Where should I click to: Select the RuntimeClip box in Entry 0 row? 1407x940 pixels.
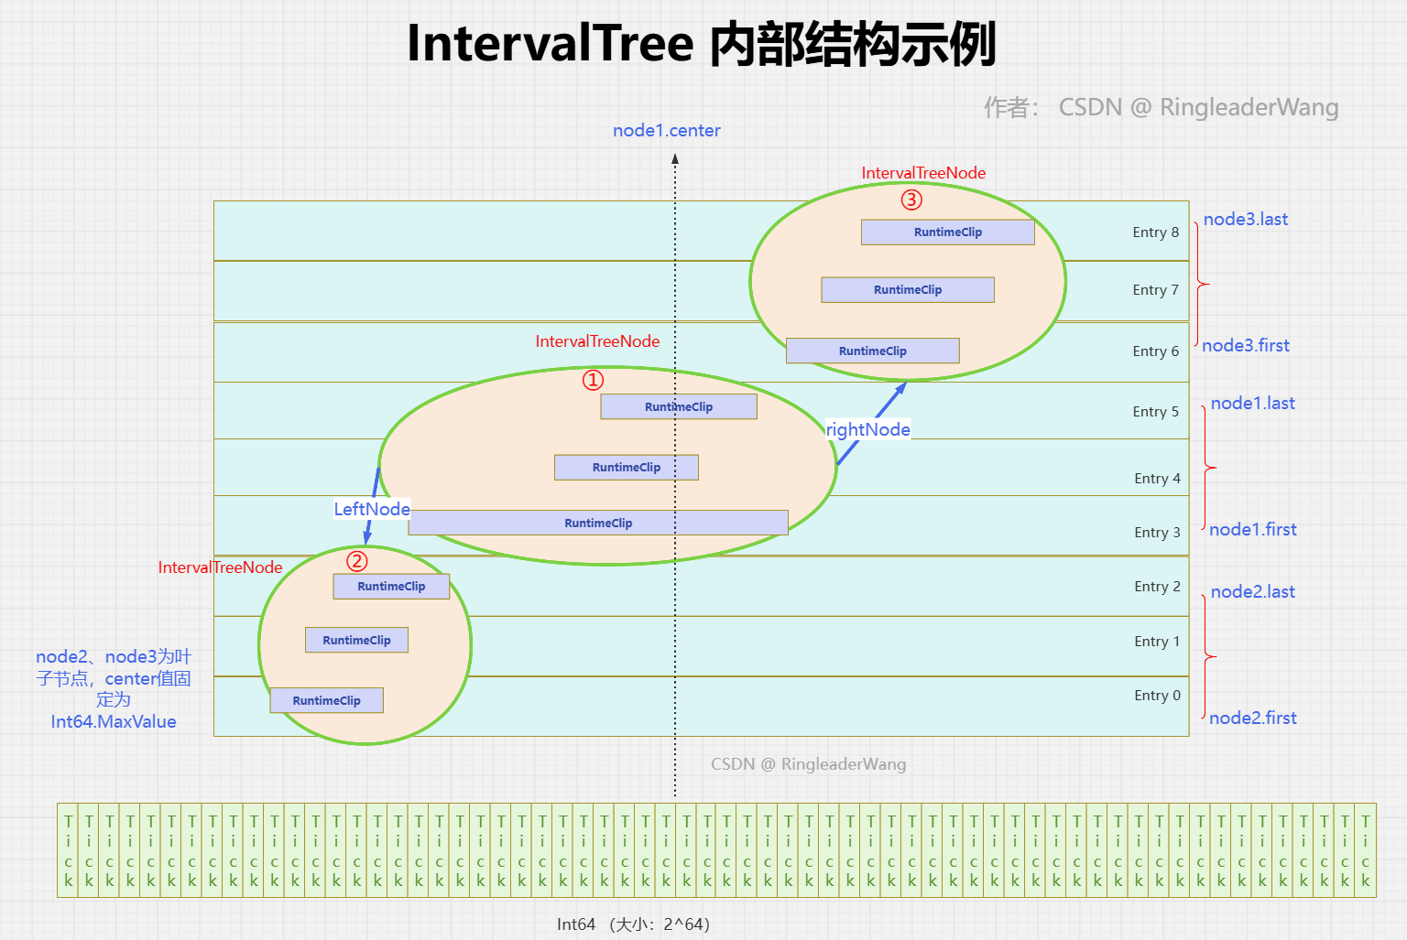326,700
